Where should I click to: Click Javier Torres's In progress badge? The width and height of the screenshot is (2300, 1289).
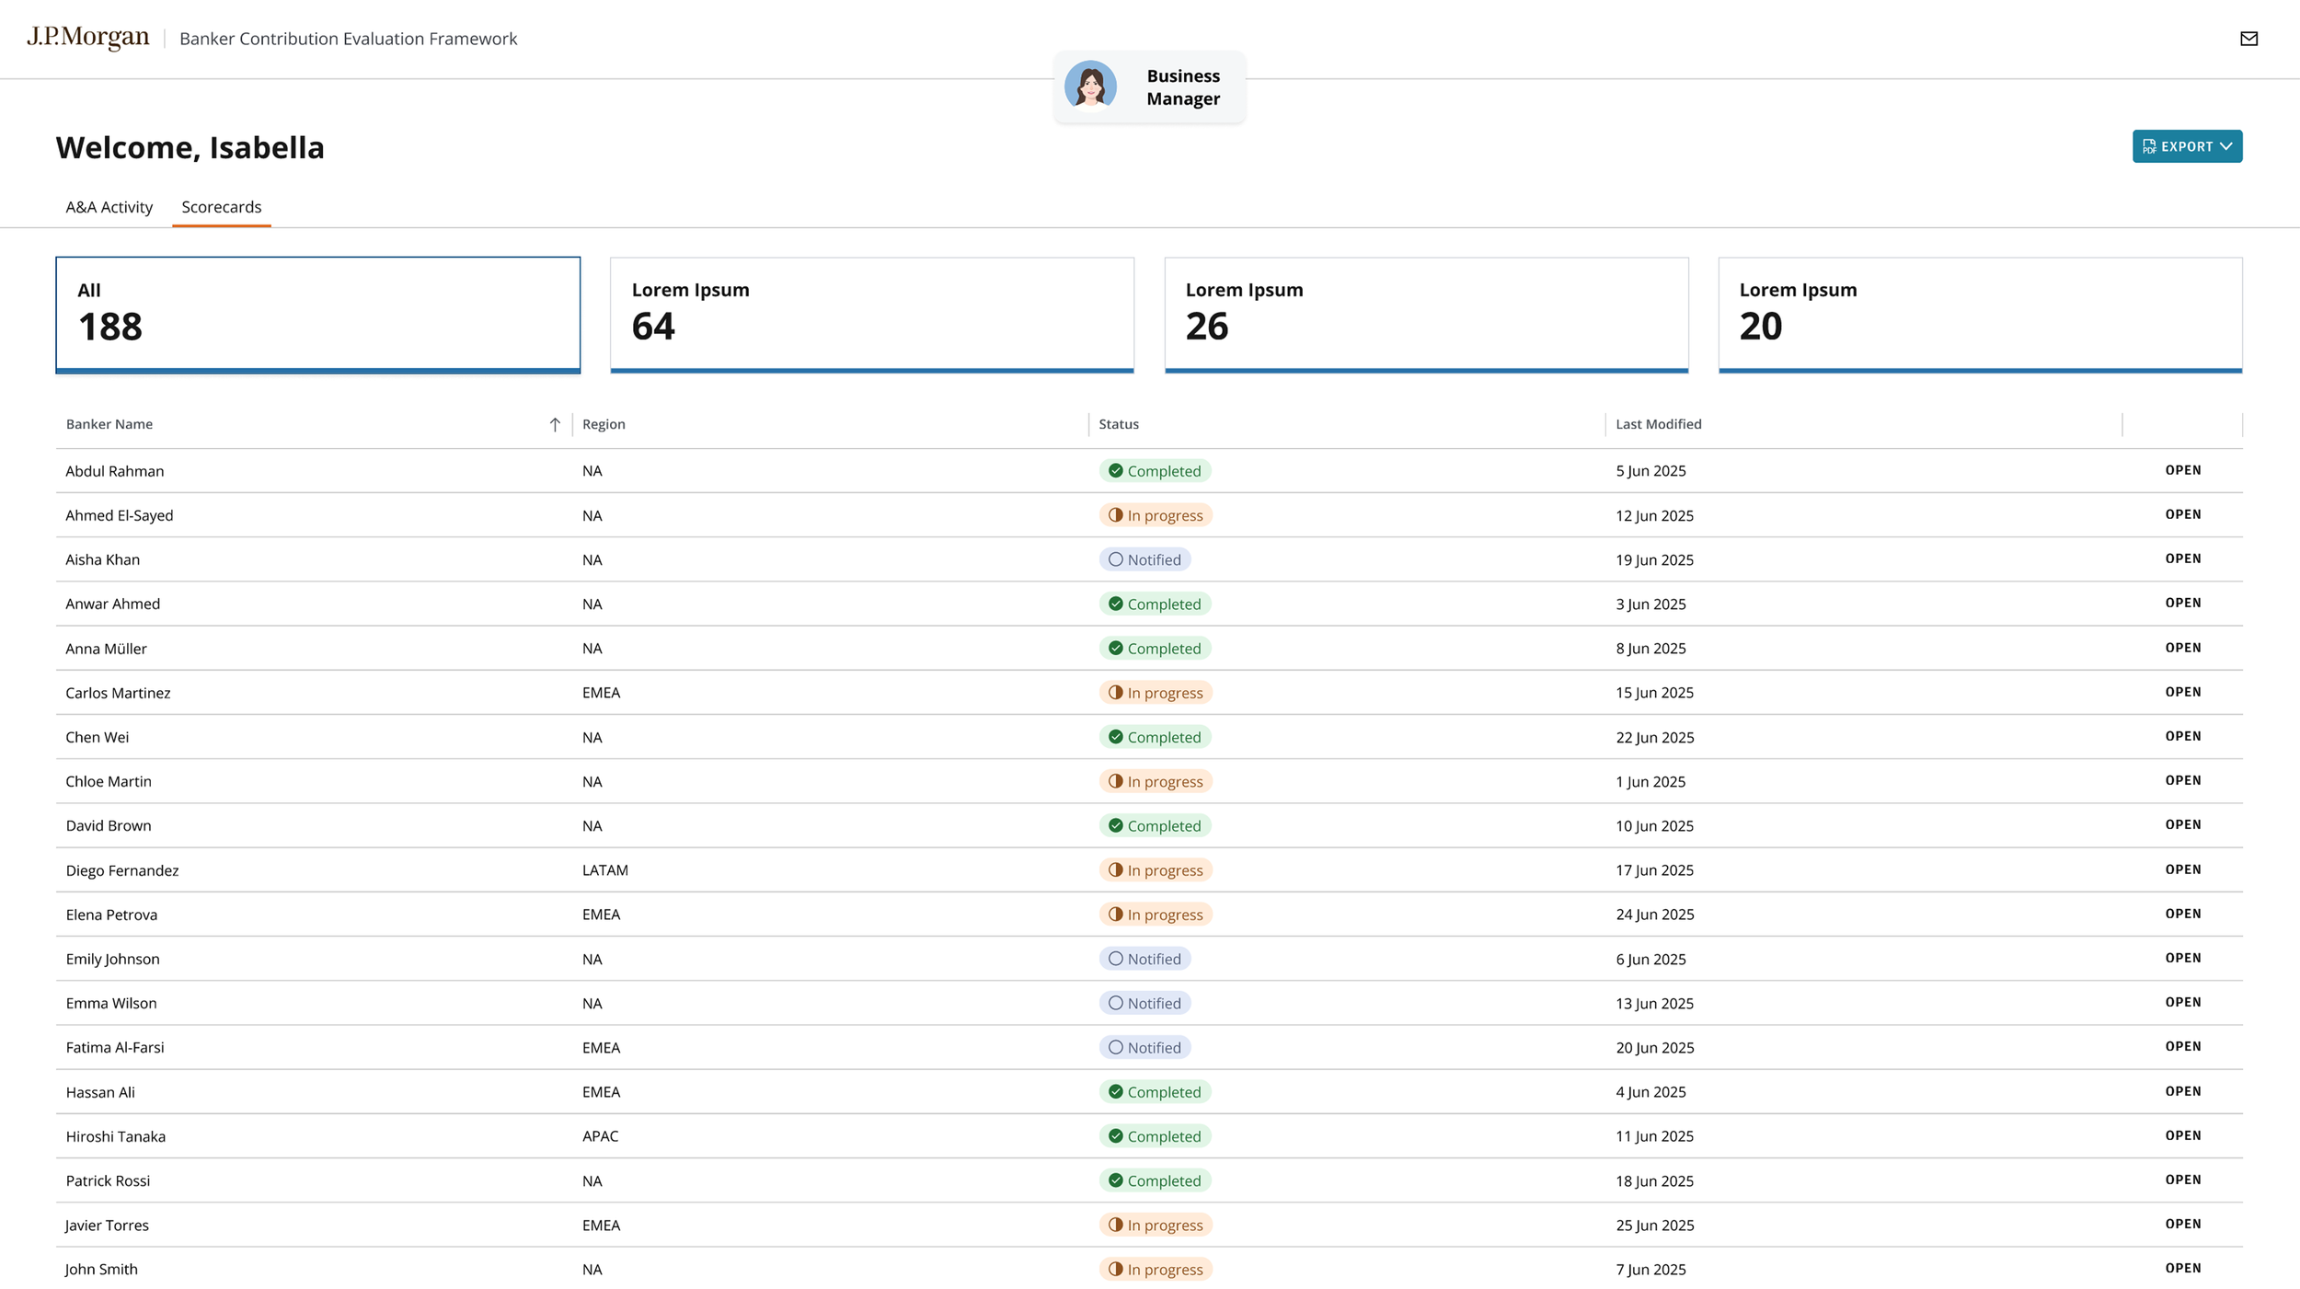click(1156, 1225)
